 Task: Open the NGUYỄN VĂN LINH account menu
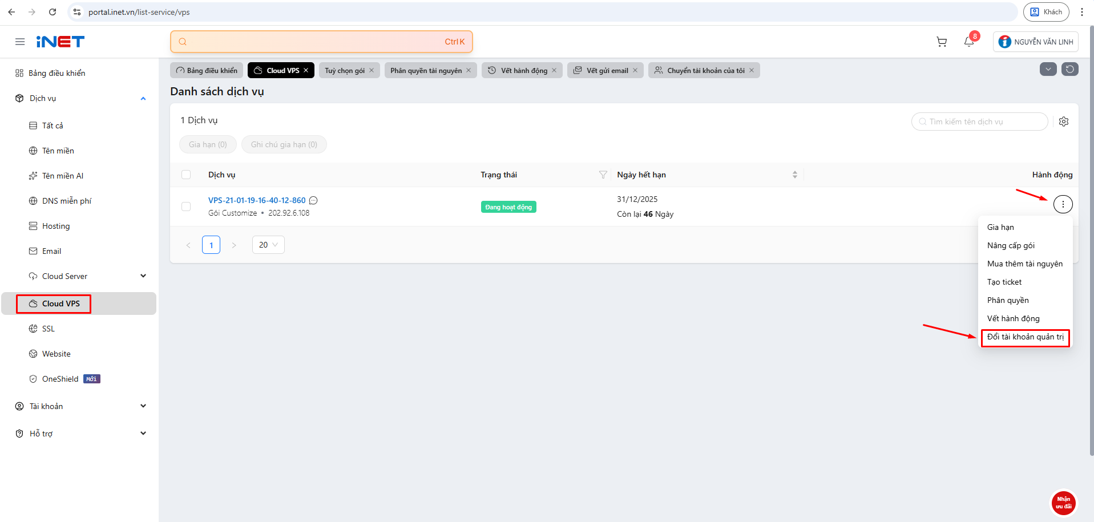[1036, 42]
